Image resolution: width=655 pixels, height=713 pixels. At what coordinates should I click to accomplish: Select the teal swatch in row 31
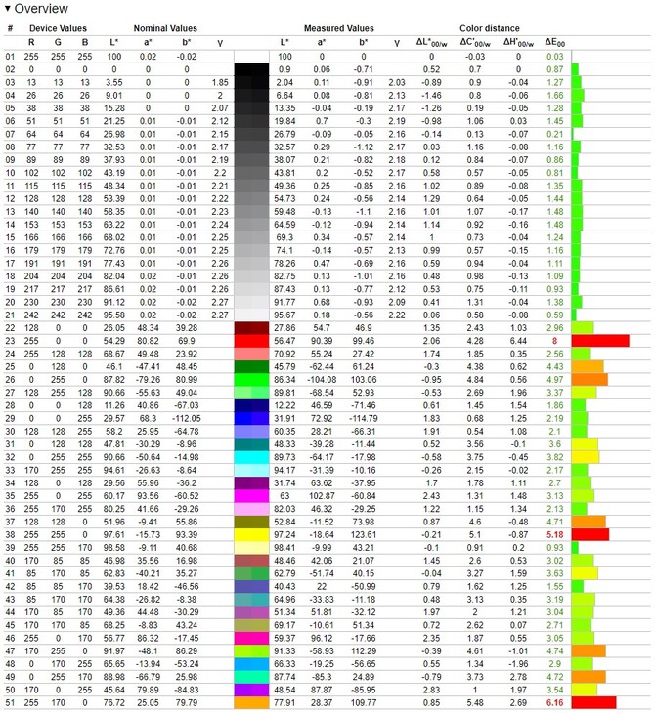pyautogui.click(x=251, y=444)
